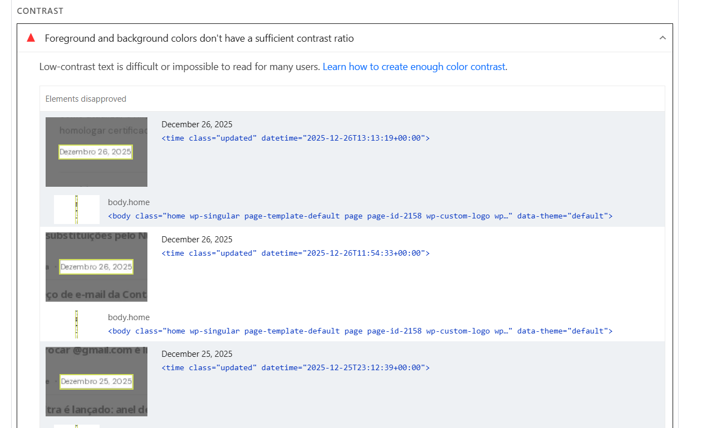Open the screenshot thumbnail showing 'substituições pelo'
702x428 pixels.
pyautogui.click(x=96, y=267)
